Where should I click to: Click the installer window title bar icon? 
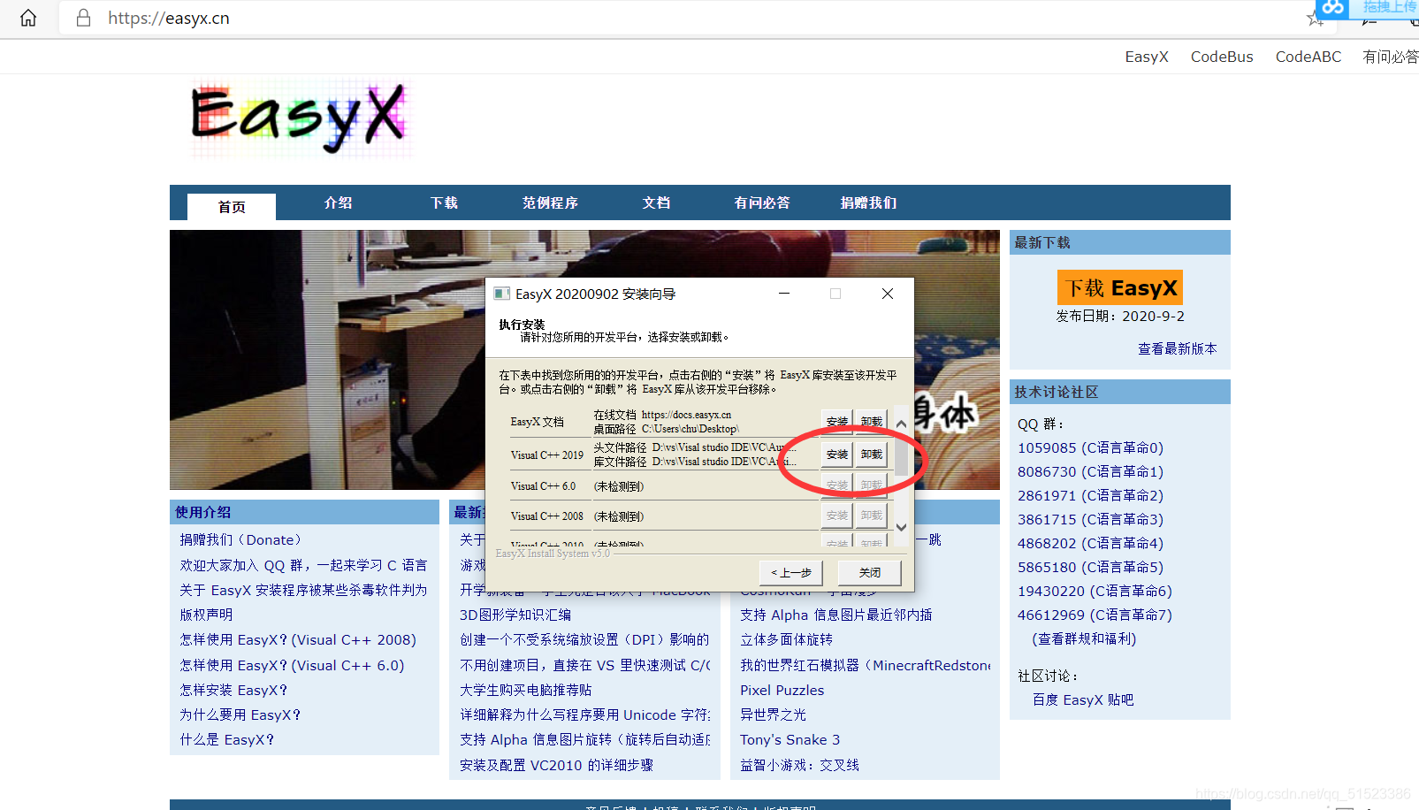tap(501, 294)
